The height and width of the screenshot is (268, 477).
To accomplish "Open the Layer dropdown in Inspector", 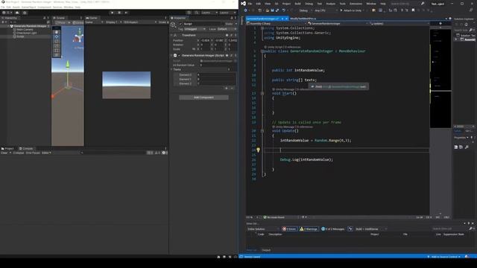I will (227, 29).
